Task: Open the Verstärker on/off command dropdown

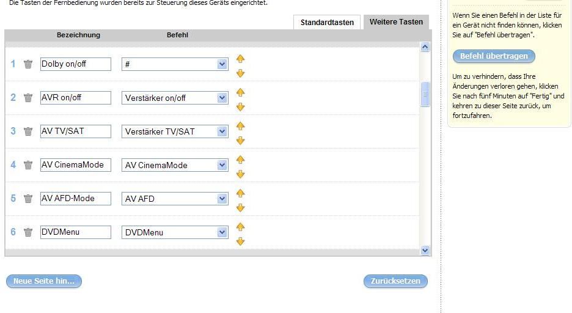Action: [222, 98]
